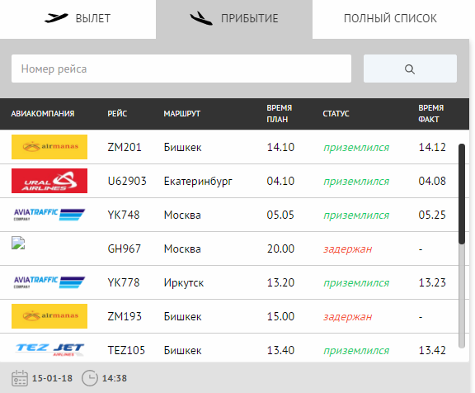
Task: Click the Air Manas logo for ZM201
Action: (x=49, y=147)
